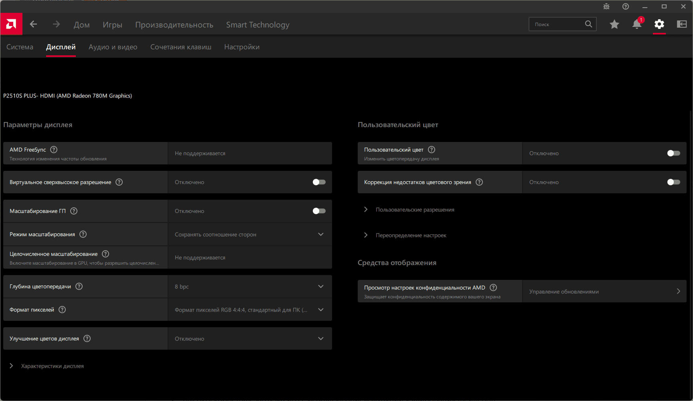Image resolution: width=693 pixels, height=401 pixels.
Task: Switch to Аудио и видео tab
Action: (113, 47)
